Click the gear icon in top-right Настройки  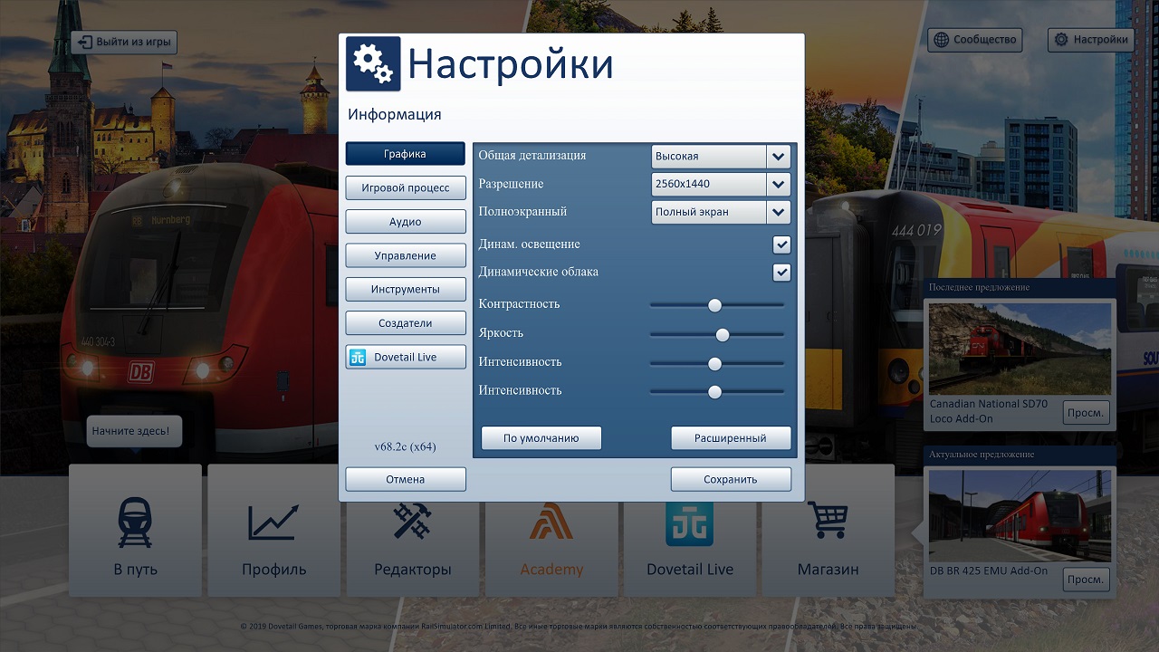click(1061, 40)
